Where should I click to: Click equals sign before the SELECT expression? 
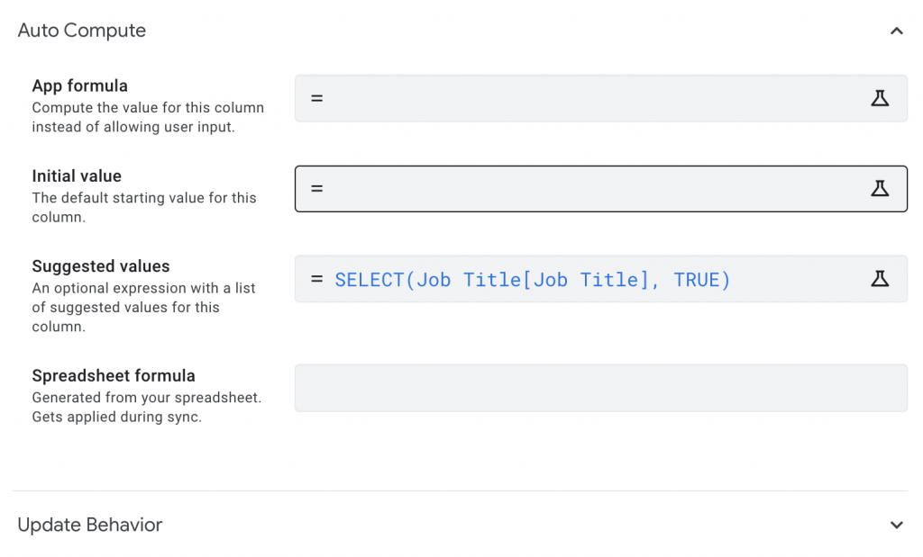[316, 279]
